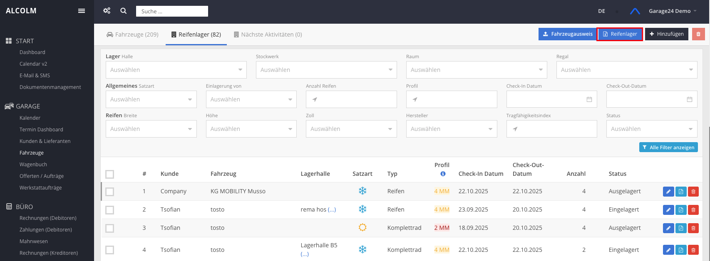Screen dimensions: 710x261
Task: Check the checkbox for Company row
Action: click(x=110, y=192)
